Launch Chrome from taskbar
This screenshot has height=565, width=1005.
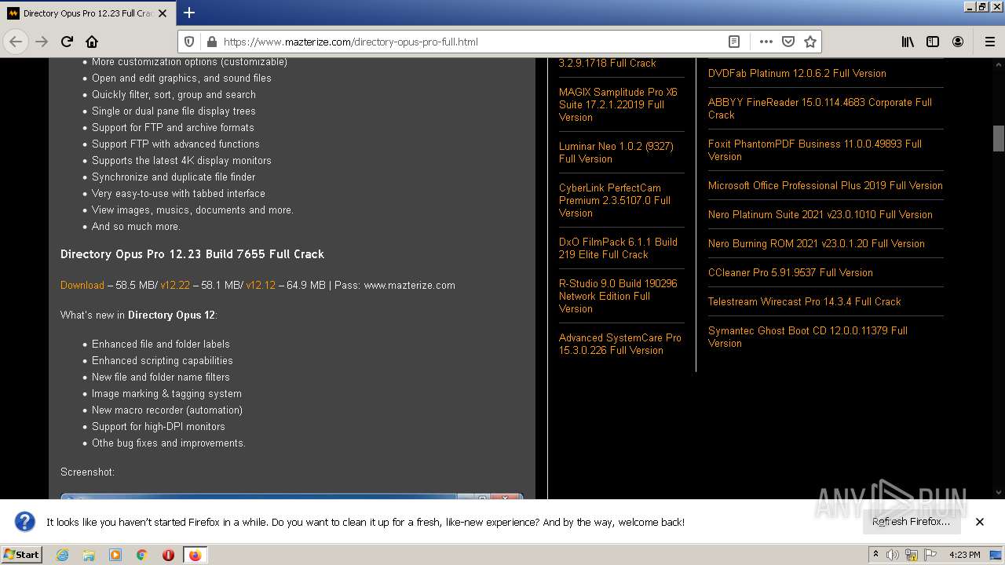click(142, 555)
